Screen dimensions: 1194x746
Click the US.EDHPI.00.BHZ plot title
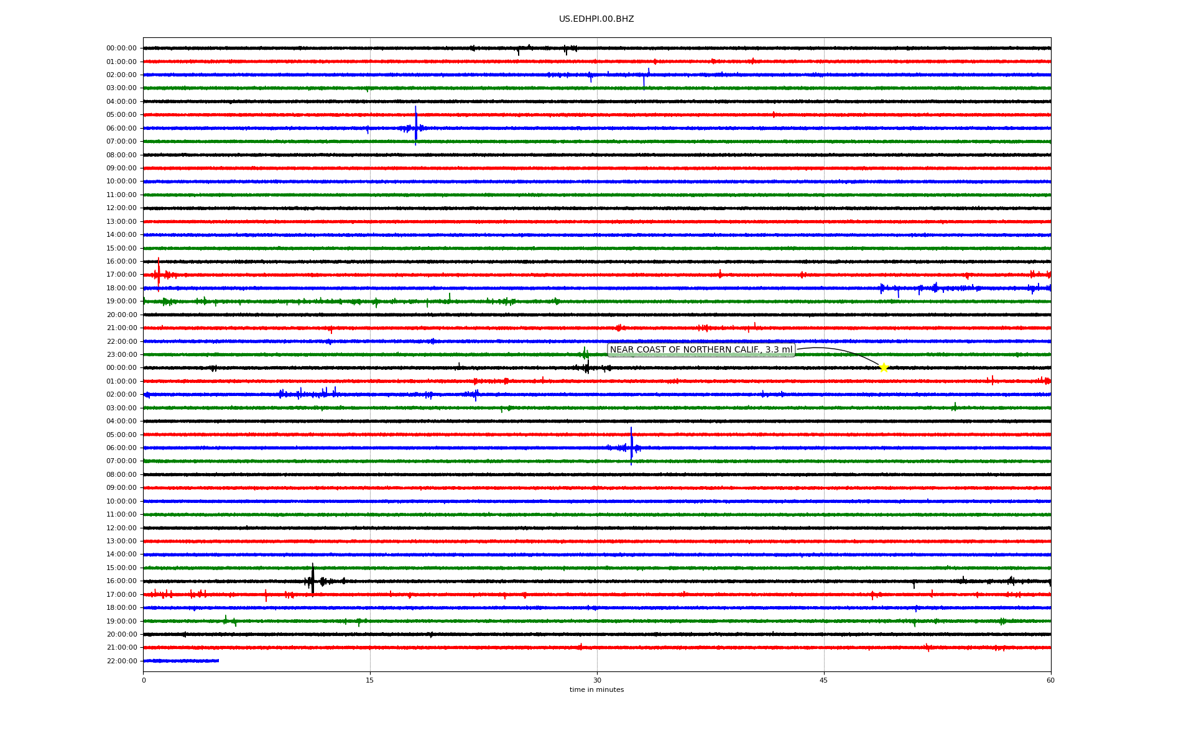(x=596, y=19)
